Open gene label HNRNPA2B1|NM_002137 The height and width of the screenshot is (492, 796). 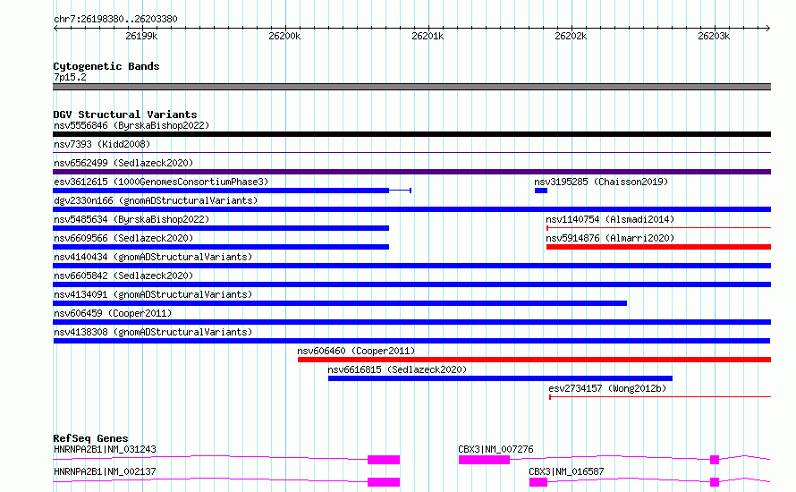click(x=105, y=471)
